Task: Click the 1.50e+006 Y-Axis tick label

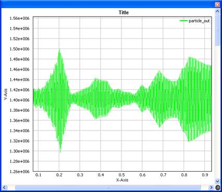Action: [x=20, y=49]
